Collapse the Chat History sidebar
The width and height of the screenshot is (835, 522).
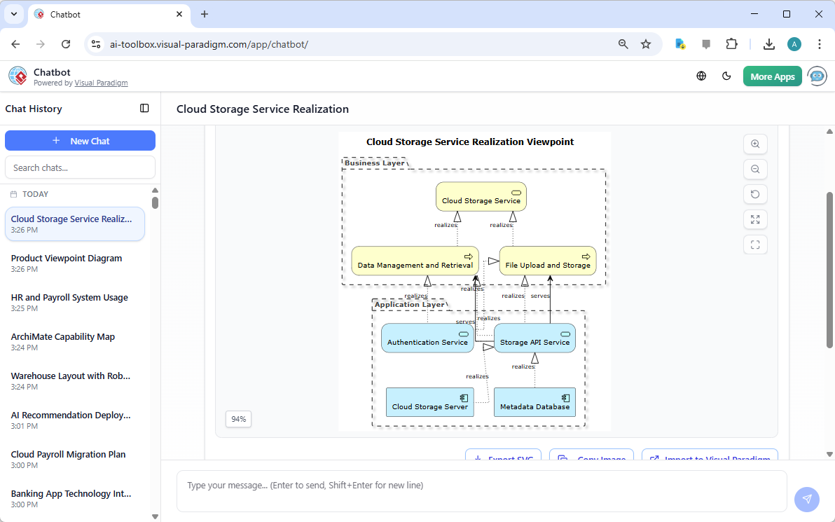144,109
